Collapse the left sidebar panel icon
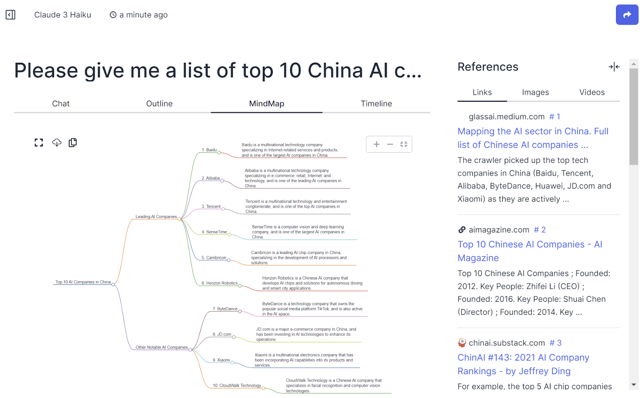The width and height of the screenshot is (640, 398). 10,15
